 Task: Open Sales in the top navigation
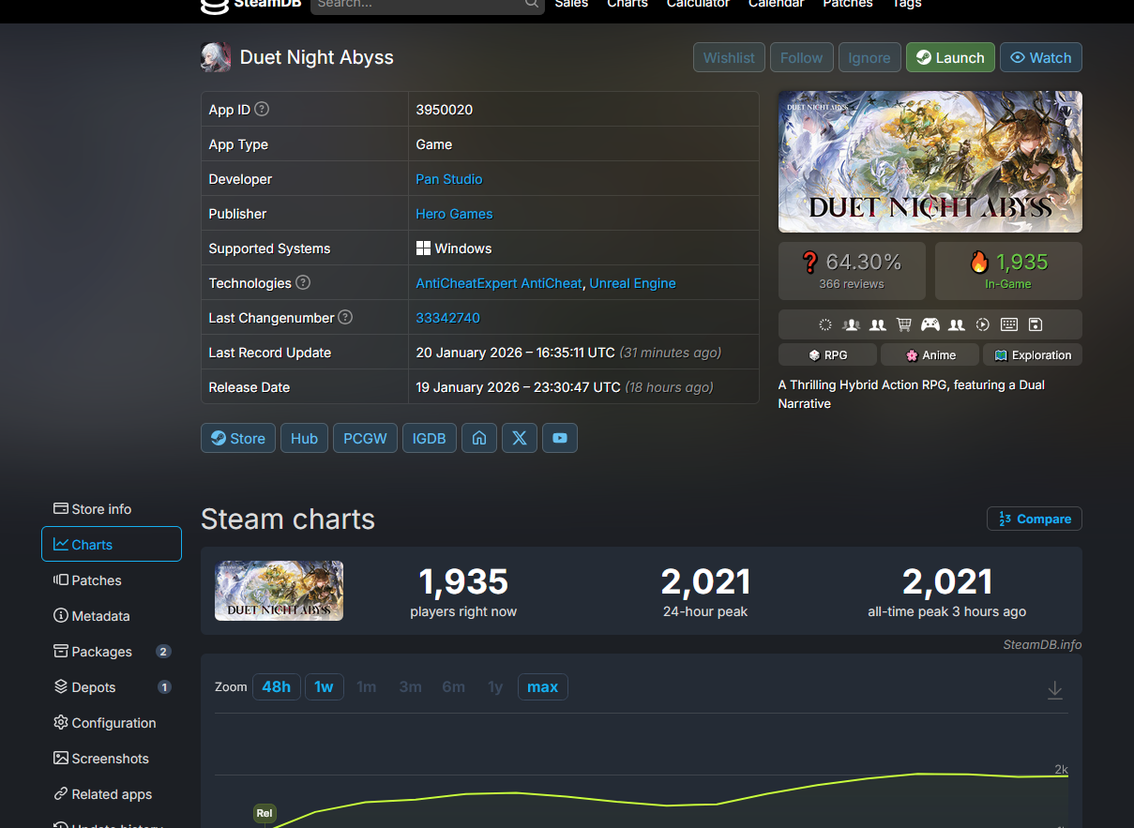(x=571, y=3)
